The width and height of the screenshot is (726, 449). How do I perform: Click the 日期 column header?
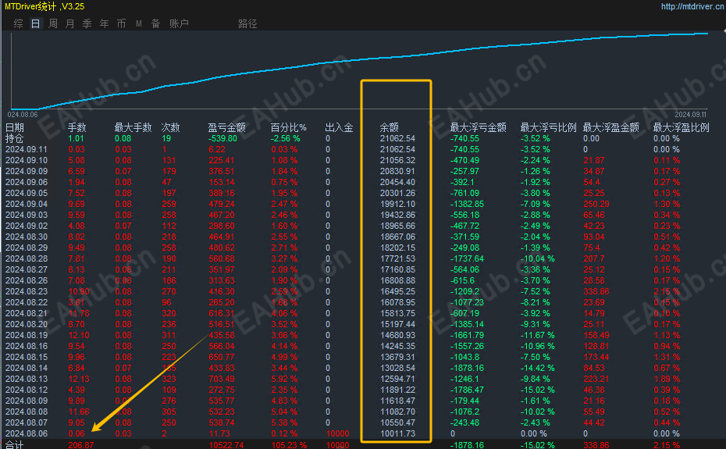[14, 127]
